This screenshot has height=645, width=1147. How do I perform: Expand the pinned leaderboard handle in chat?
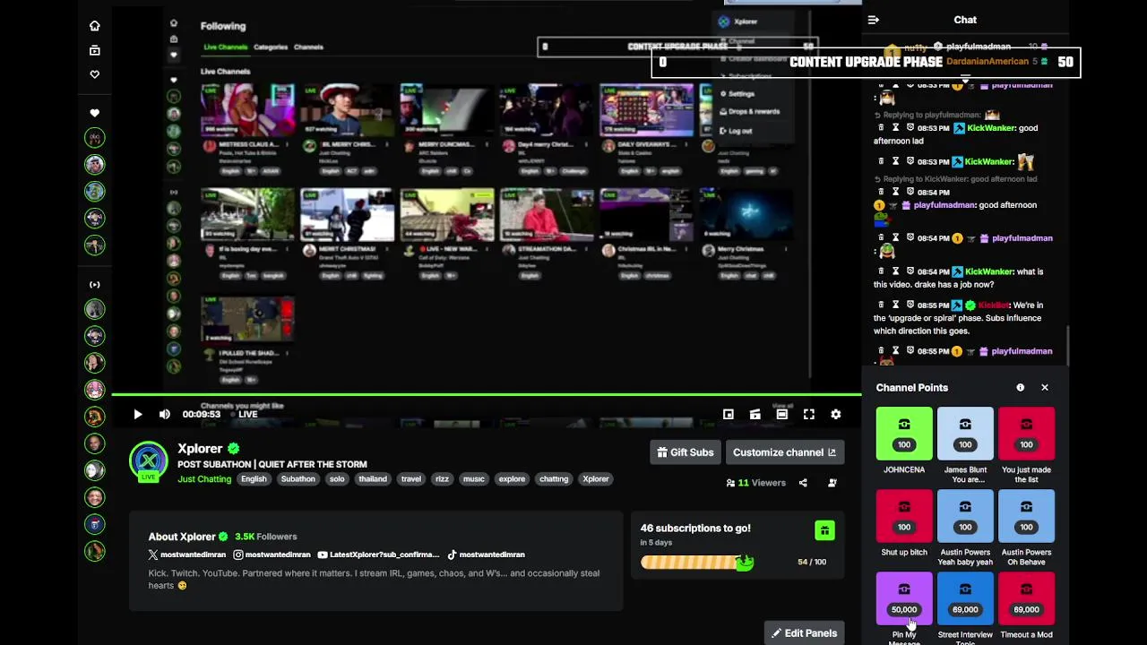click(x=965, y=80)
